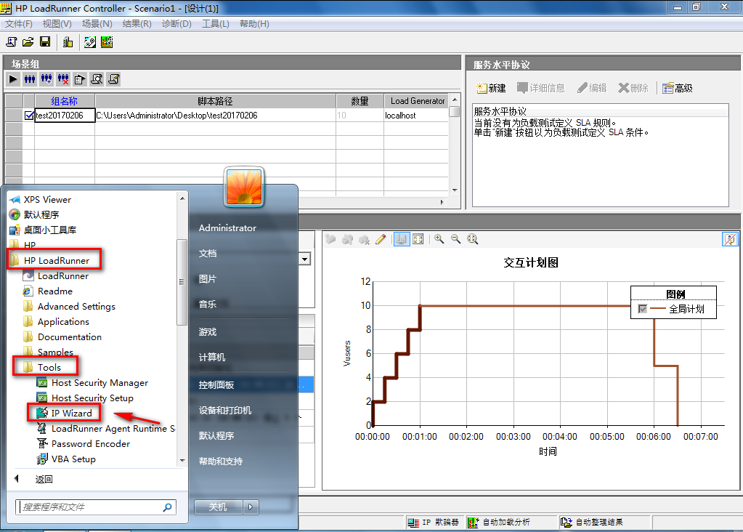Screen dimensions: 743x532
Task: Click scenario groups table scroll down arrow
Action: [x=455, y=190]
